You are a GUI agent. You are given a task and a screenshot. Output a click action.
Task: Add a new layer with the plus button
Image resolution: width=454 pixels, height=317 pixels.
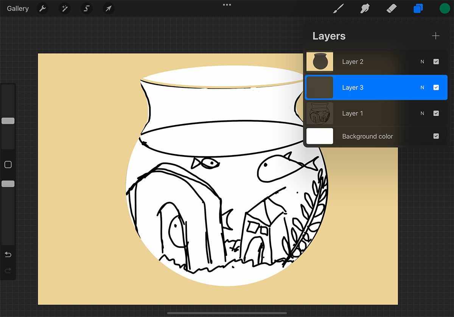(435, 36)
